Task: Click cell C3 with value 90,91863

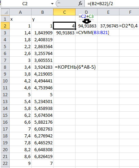Action: click(65, 33)
